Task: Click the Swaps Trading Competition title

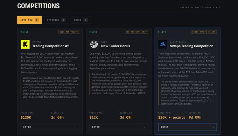Action: (x=191, y=46)
